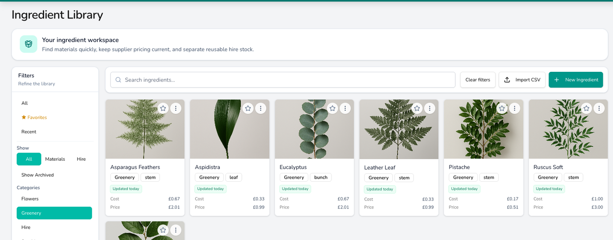Image resolution: width=613 pixels, height=240 pixels.
Task: Select the Hire category
Action: (54, 227)
